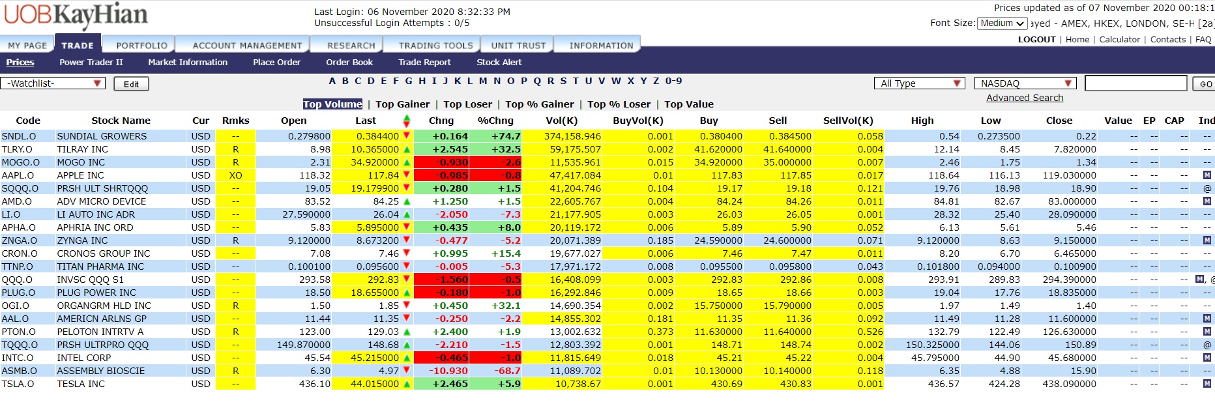Open the NASDAQ exchange dropdown
This screenshot has width=1215, height=404.
point(1025,83)
